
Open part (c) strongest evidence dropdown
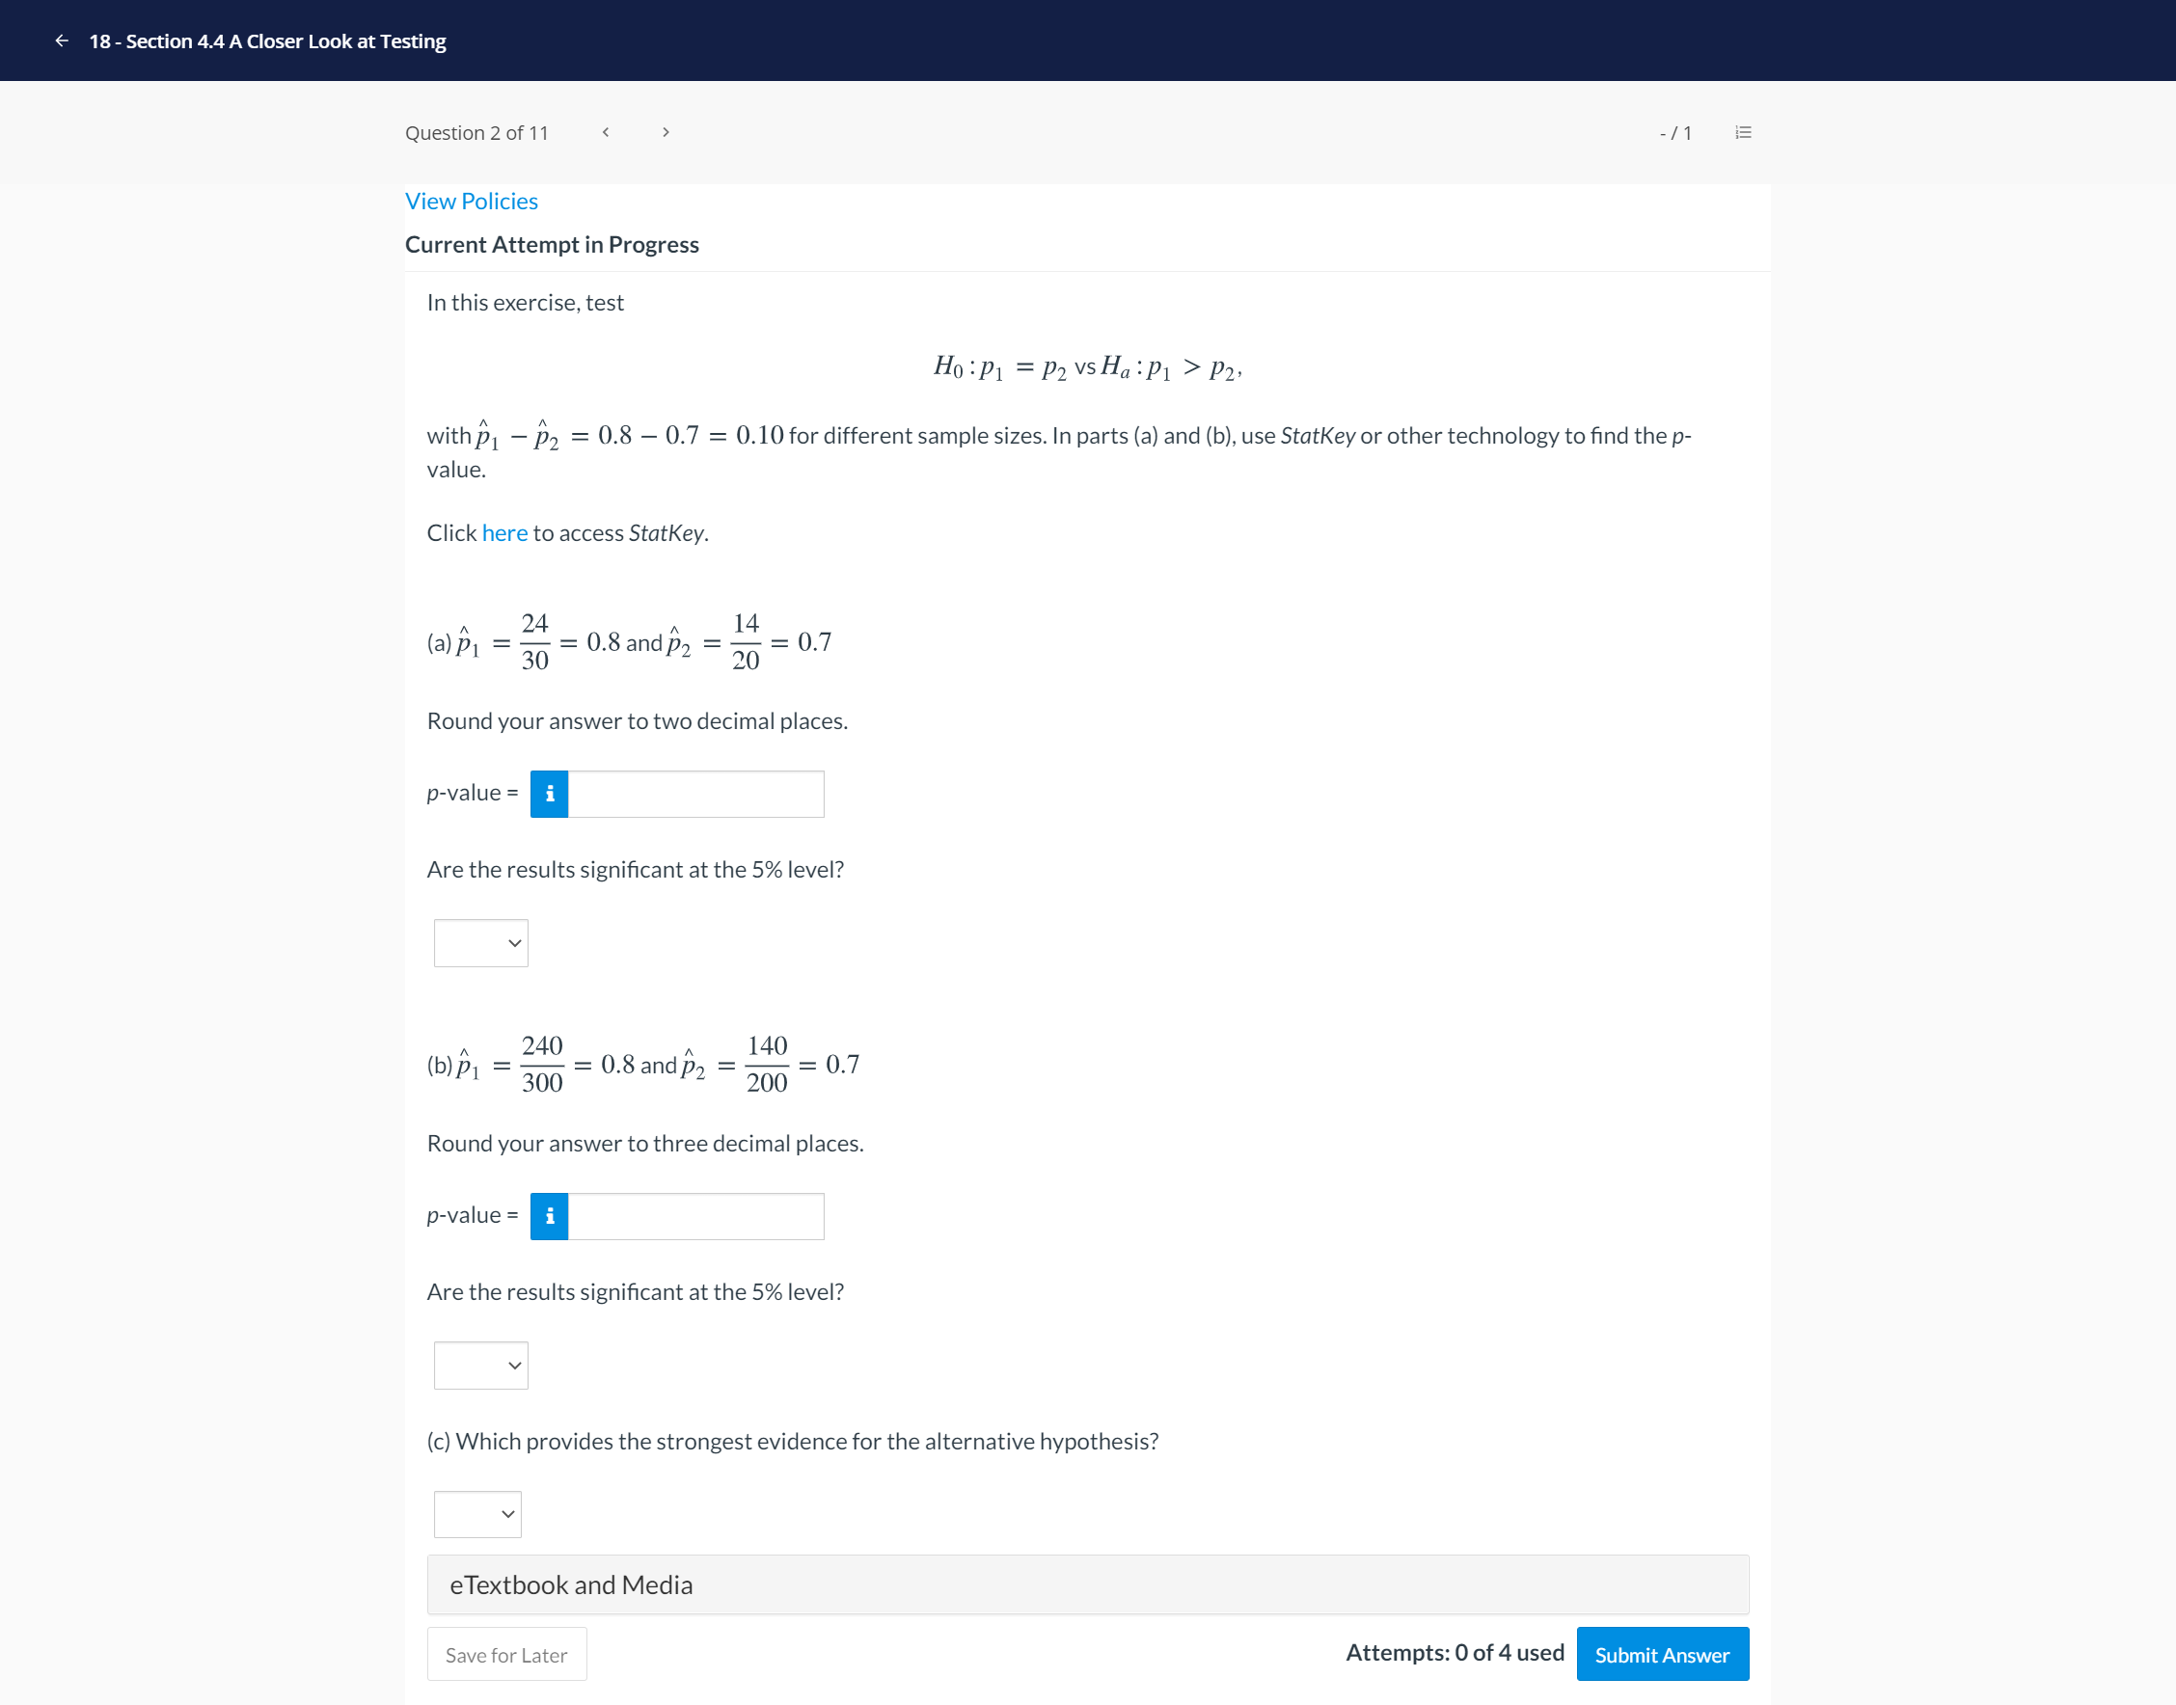click(x=477, y=1514)
